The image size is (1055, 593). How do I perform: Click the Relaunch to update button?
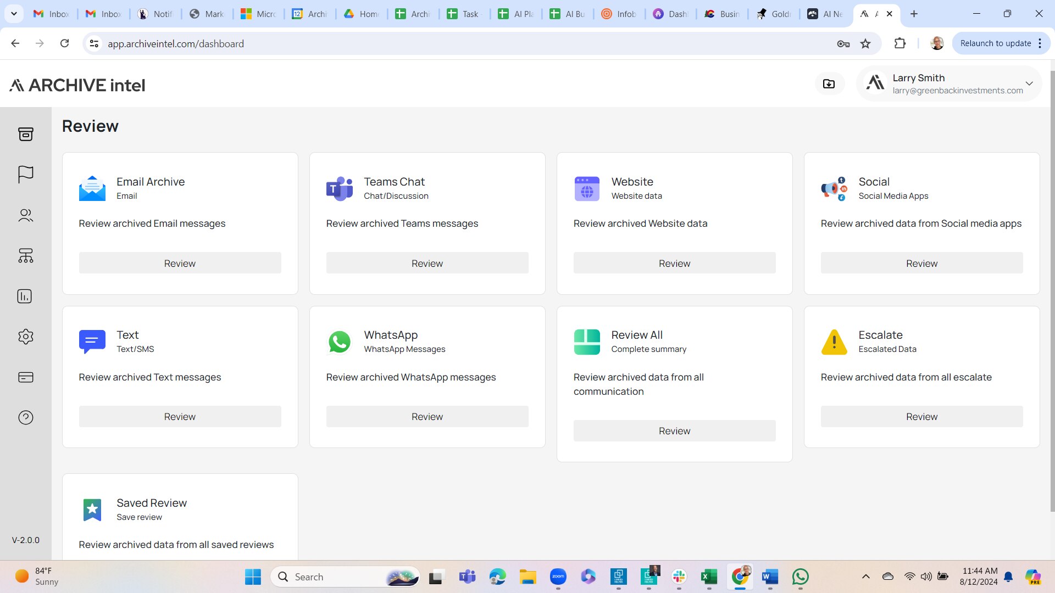(x=995, y=43)
